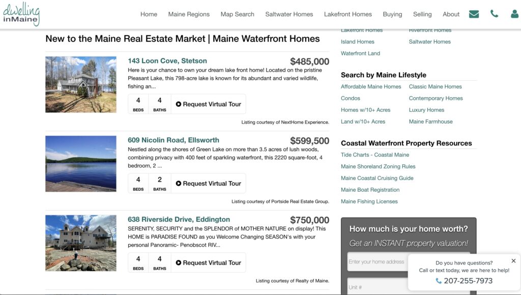The width and height of the screenshot is (521, 295).
Task: Click the home address input field
Action: (x=377, y=262)
